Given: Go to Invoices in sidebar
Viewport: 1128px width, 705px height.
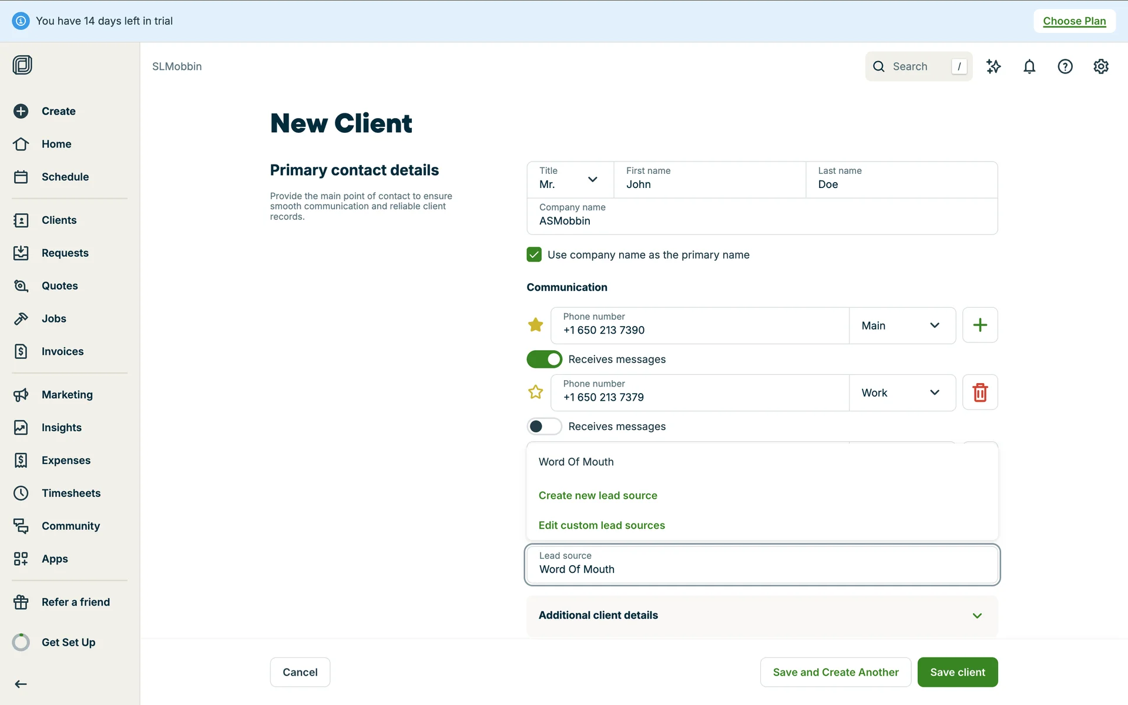Looking at the screenshot, I should 62,351.
